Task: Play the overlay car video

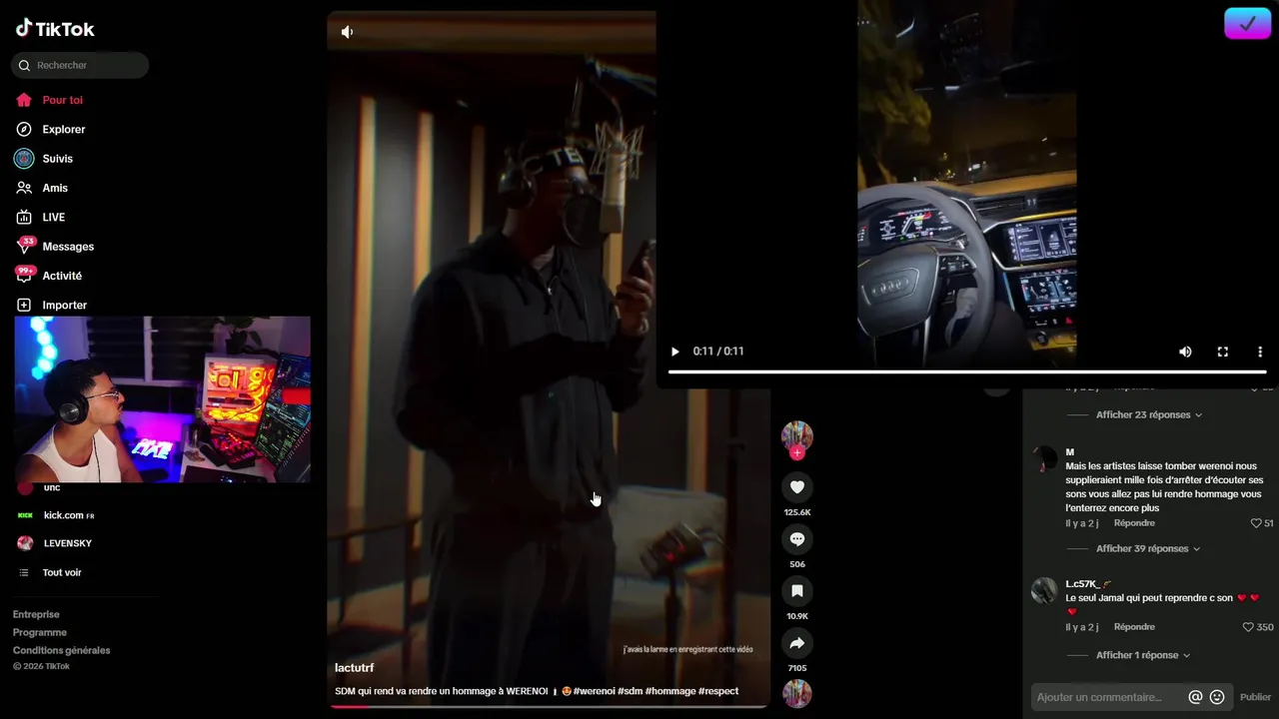Action: tap(675, 352)
